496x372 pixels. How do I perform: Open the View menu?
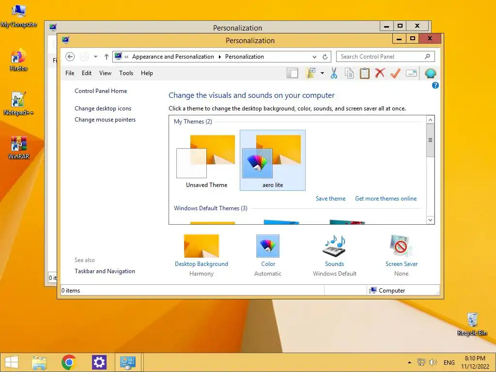(x=105, y=73)
